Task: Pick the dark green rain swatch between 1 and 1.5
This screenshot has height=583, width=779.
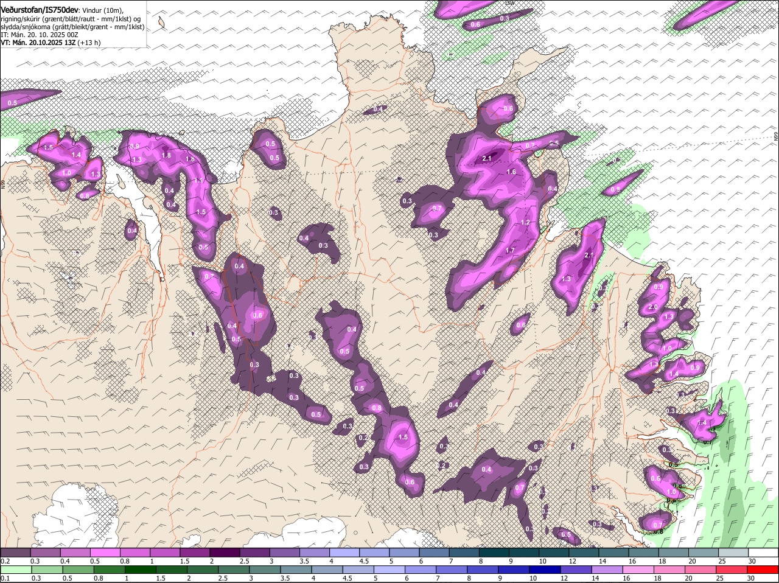Action: 142,569
